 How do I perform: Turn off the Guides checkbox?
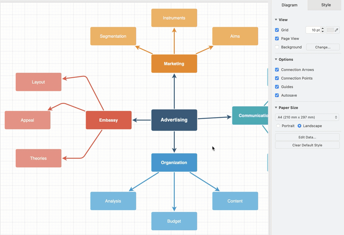tap(277, 87)
